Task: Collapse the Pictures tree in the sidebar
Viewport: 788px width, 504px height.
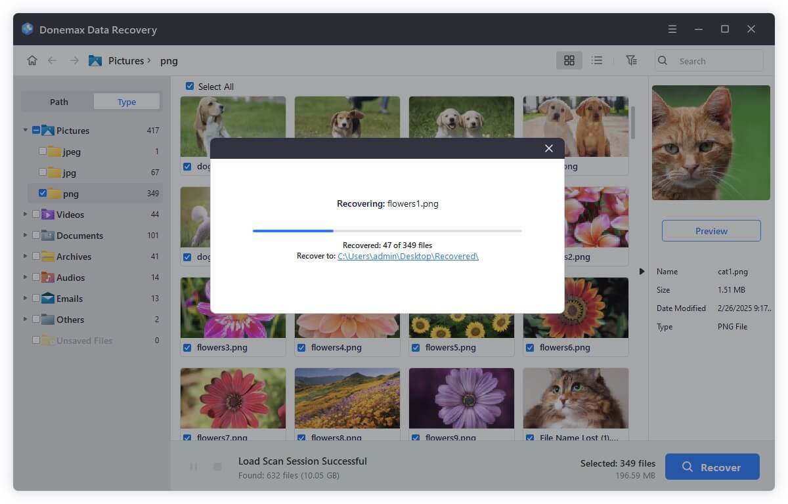Action: coord(25,130)
